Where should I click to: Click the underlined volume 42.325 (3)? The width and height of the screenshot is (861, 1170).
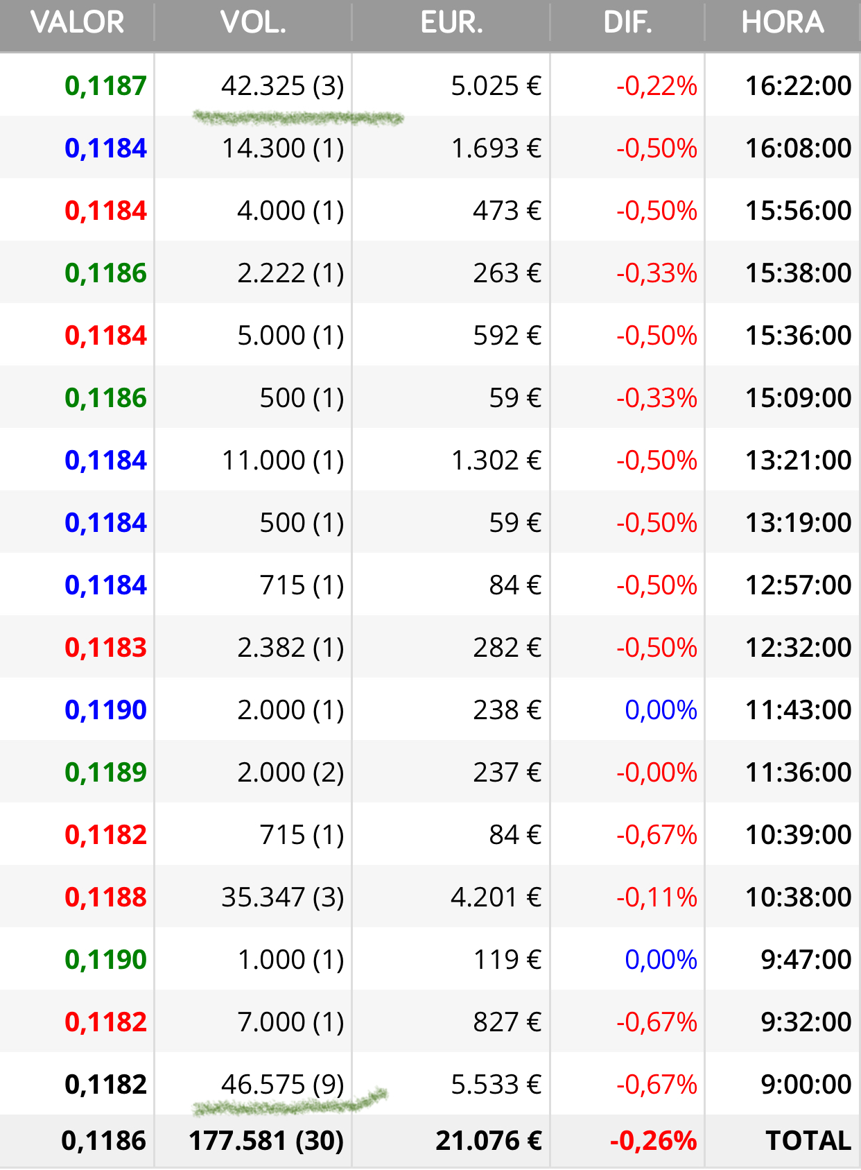[x=283, y=86]
